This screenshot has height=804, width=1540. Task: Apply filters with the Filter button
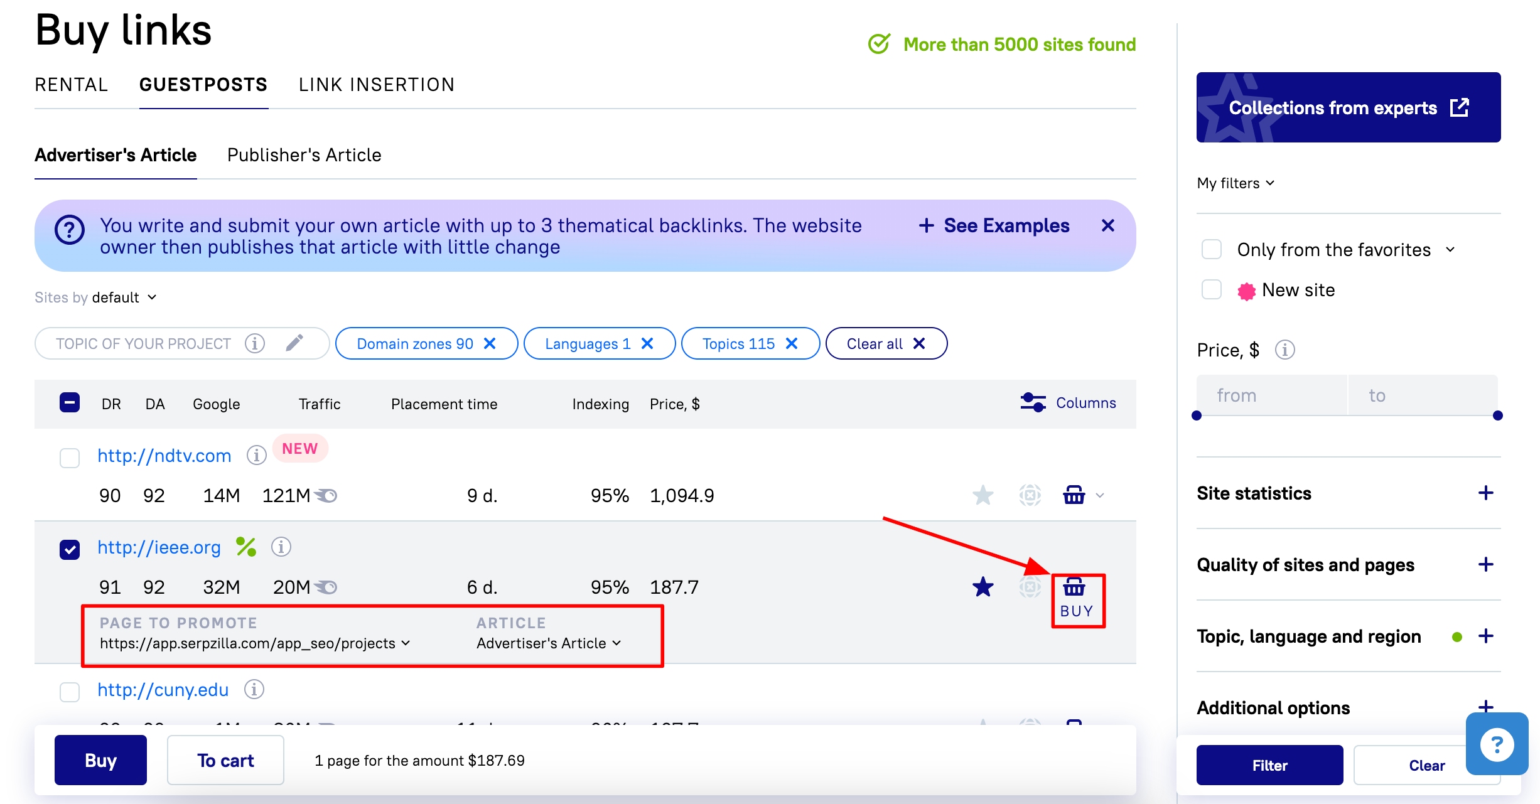click(1269, 765)
